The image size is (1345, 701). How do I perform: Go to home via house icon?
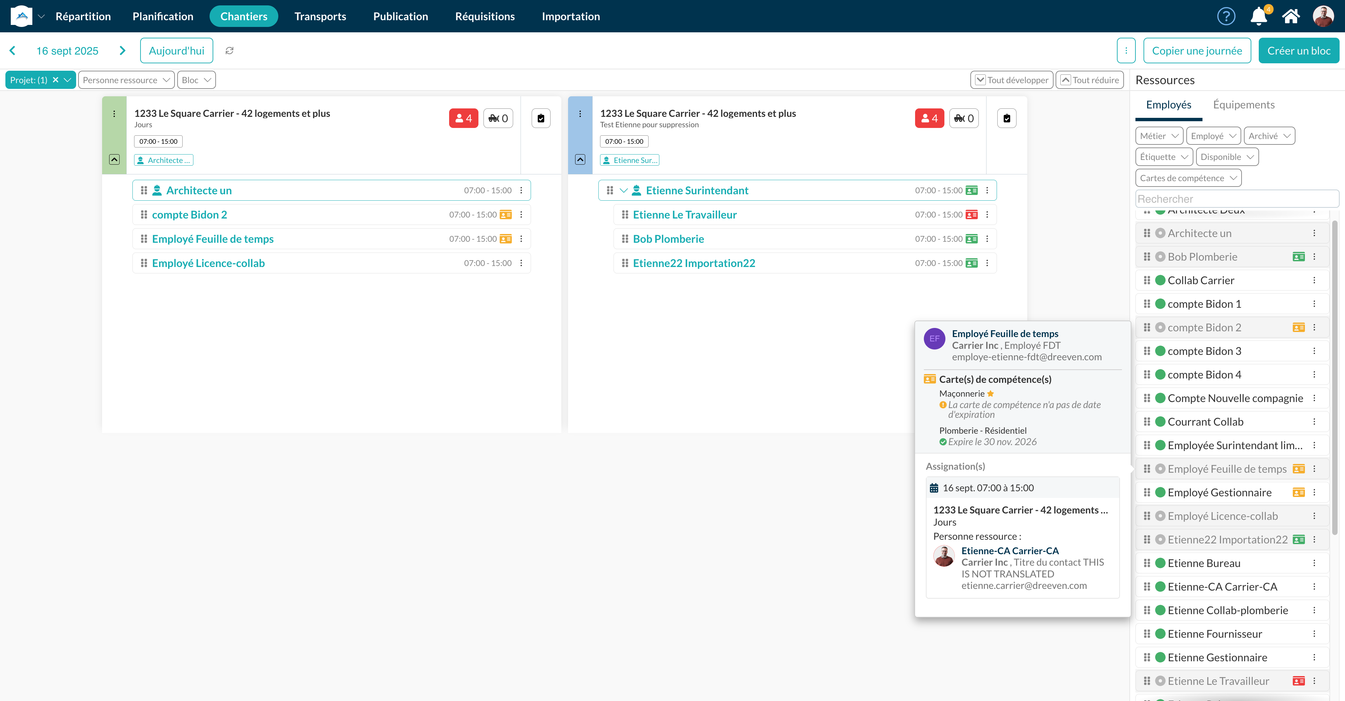[x=1291, y=16]
